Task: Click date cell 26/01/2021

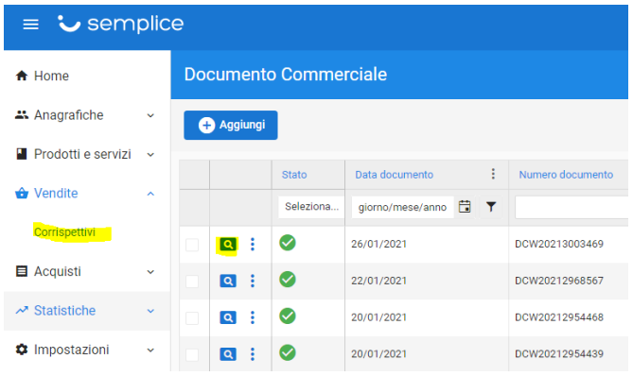Action: [378, 245]
